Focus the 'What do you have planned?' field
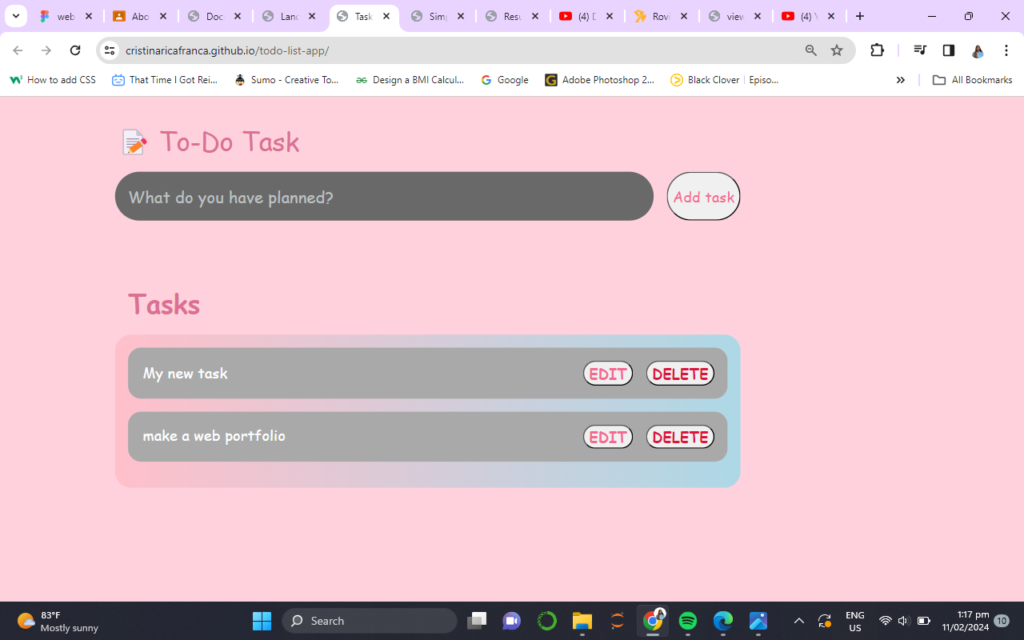The image size is (1024, 640). point(384,197)
